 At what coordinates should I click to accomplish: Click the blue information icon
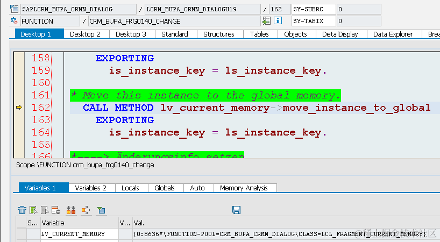tap(278, 20)
